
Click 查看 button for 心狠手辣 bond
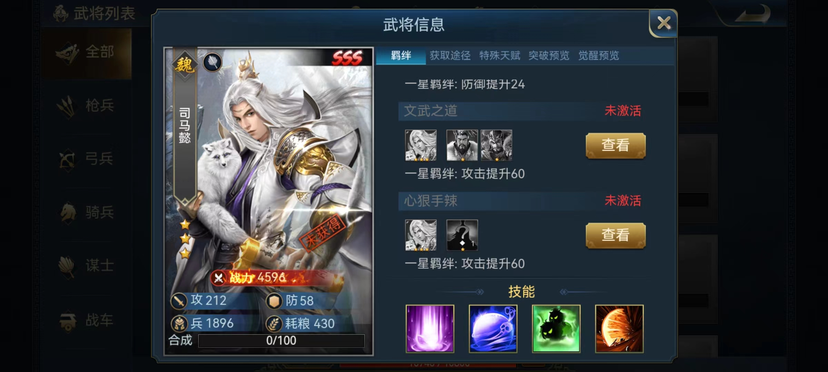615,235
